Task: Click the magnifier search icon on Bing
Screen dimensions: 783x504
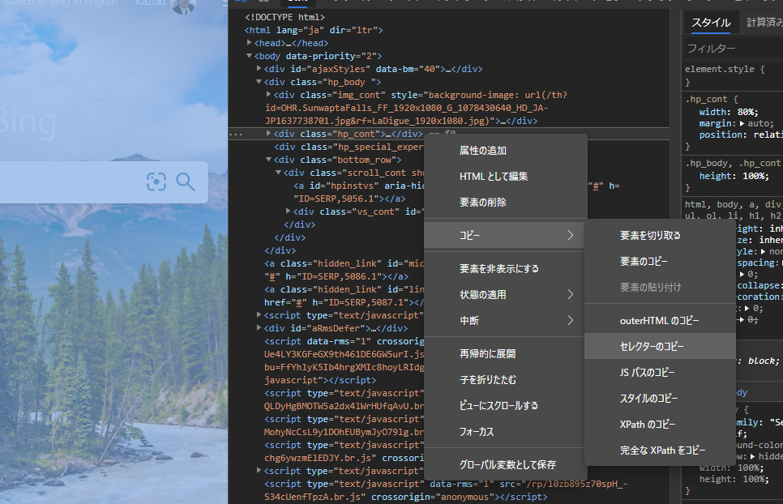Action: point(186,182)
